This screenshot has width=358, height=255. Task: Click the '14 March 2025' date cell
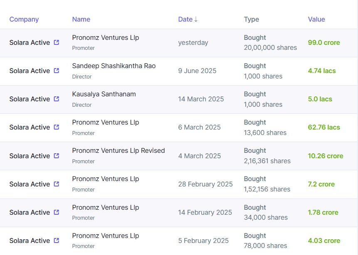click(201, 99)
